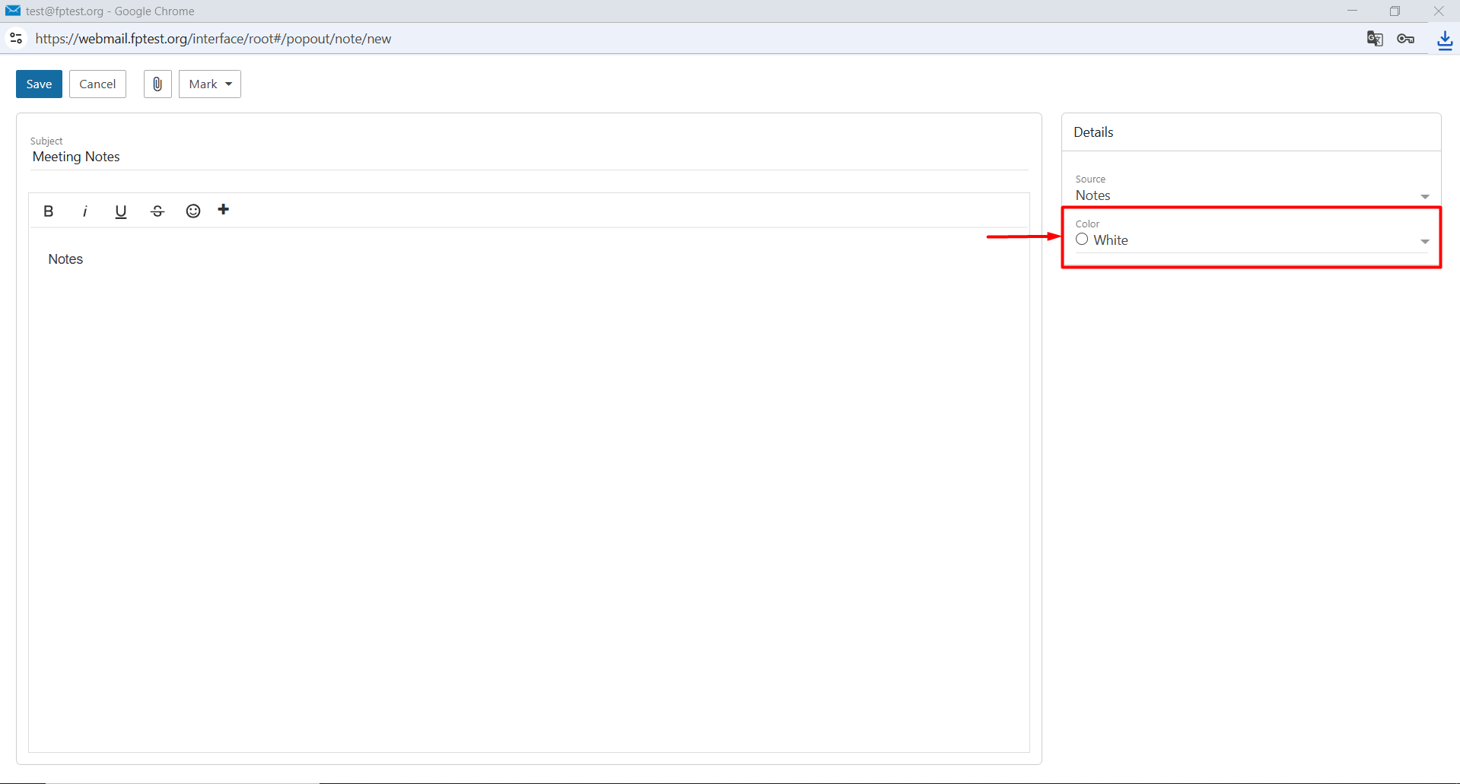The image size is (1460, 784).
Task: Open saved passwords key icon
Action: coord(1406,39)
